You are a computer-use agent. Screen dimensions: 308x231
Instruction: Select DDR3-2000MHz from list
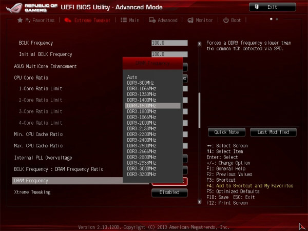pos(152,123)
